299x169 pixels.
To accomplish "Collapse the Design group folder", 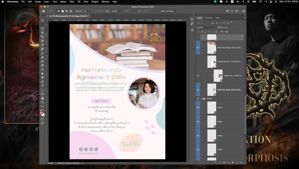I will coord(201,99).
